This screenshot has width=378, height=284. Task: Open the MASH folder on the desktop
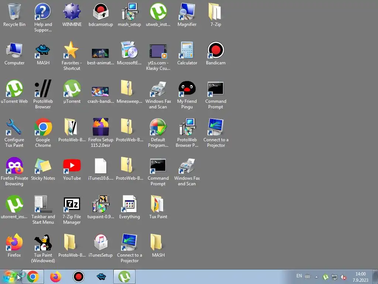(x=158, y=246)
